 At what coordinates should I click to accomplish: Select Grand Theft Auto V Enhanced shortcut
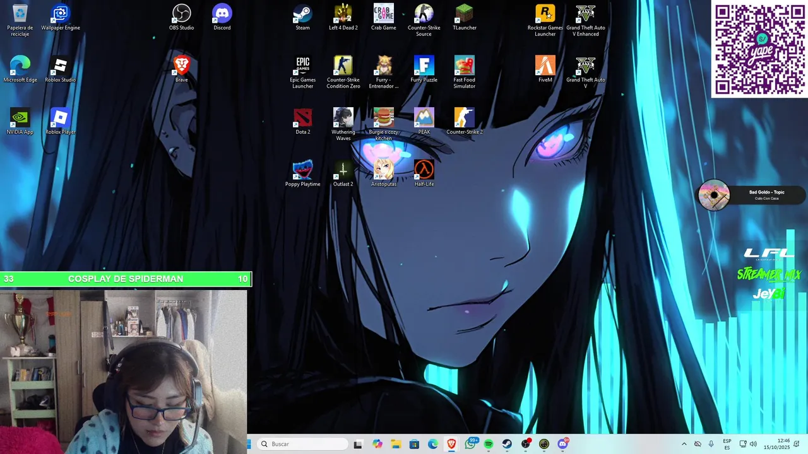point(586,20)
